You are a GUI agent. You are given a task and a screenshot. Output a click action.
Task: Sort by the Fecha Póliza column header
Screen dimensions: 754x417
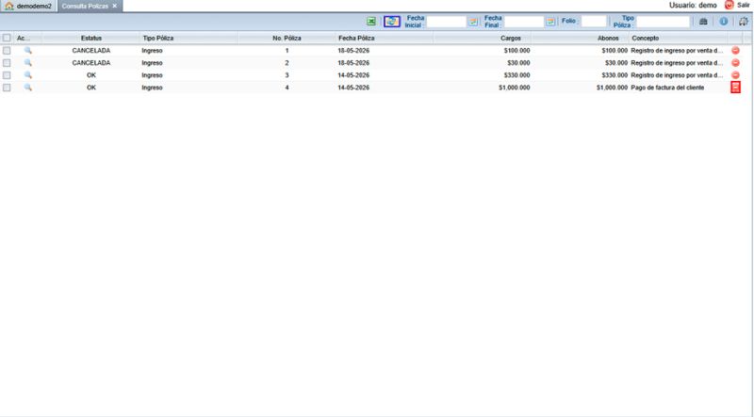[385, 38]
